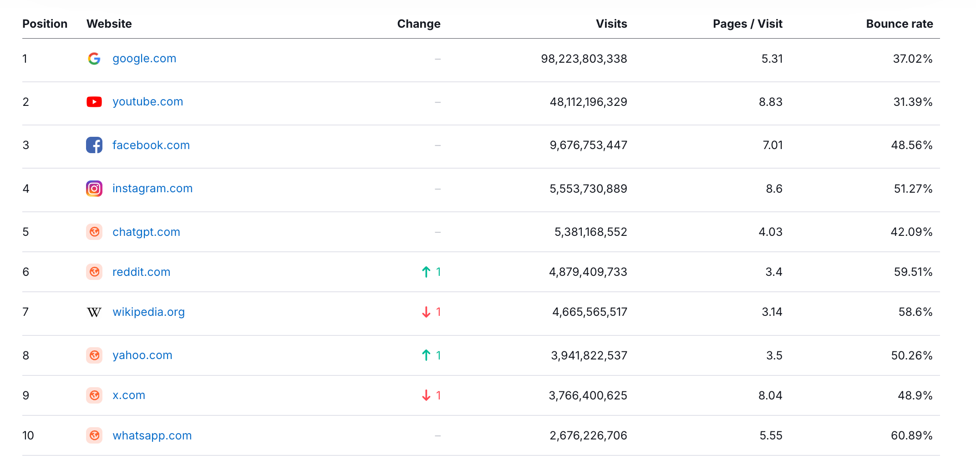Click the Bounce rate column header

(x=900, y=24)
